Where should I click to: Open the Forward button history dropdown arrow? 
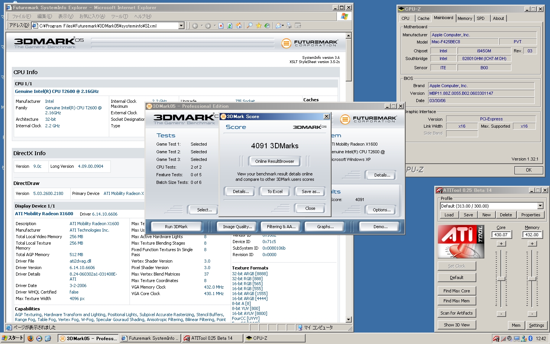point(214,26)
